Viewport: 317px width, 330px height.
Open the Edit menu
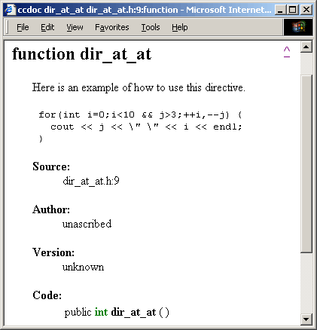[47, 27]
